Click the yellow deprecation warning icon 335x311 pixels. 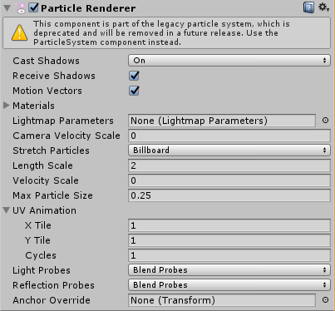tap(19, 33)
